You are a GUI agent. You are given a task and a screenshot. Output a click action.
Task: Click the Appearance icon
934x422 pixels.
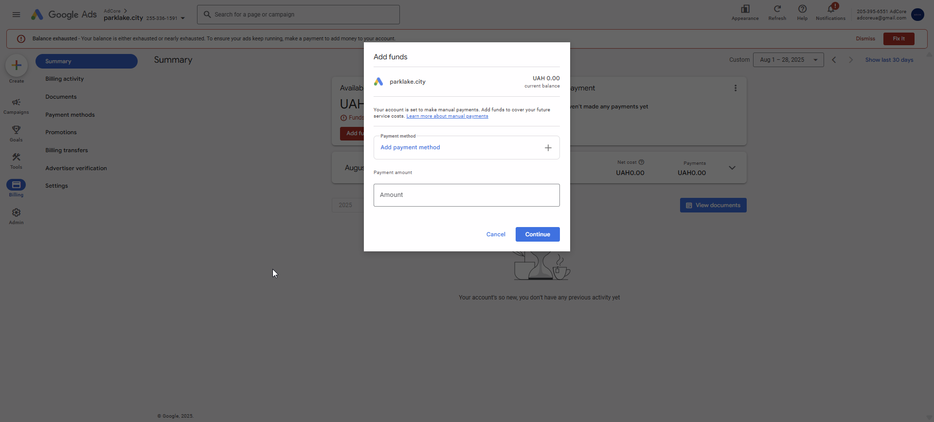[x=745, y=9]
